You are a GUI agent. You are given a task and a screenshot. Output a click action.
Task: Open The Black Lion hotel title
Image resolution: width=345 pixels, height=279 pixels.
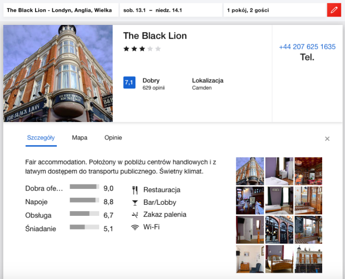click(x=155, y=36)
